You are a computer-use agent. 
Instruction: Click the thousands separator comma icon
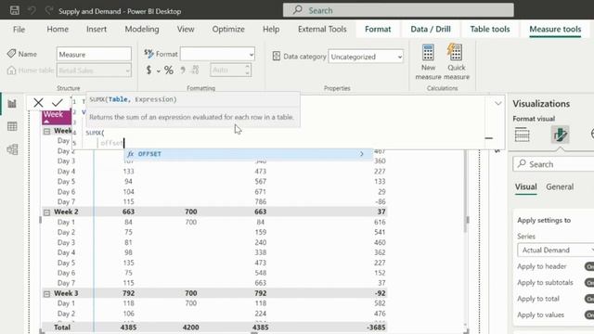point(183,71)
